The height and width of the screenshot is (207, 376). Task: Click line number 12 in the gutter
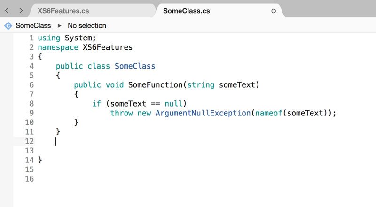(x=29, y=141)
